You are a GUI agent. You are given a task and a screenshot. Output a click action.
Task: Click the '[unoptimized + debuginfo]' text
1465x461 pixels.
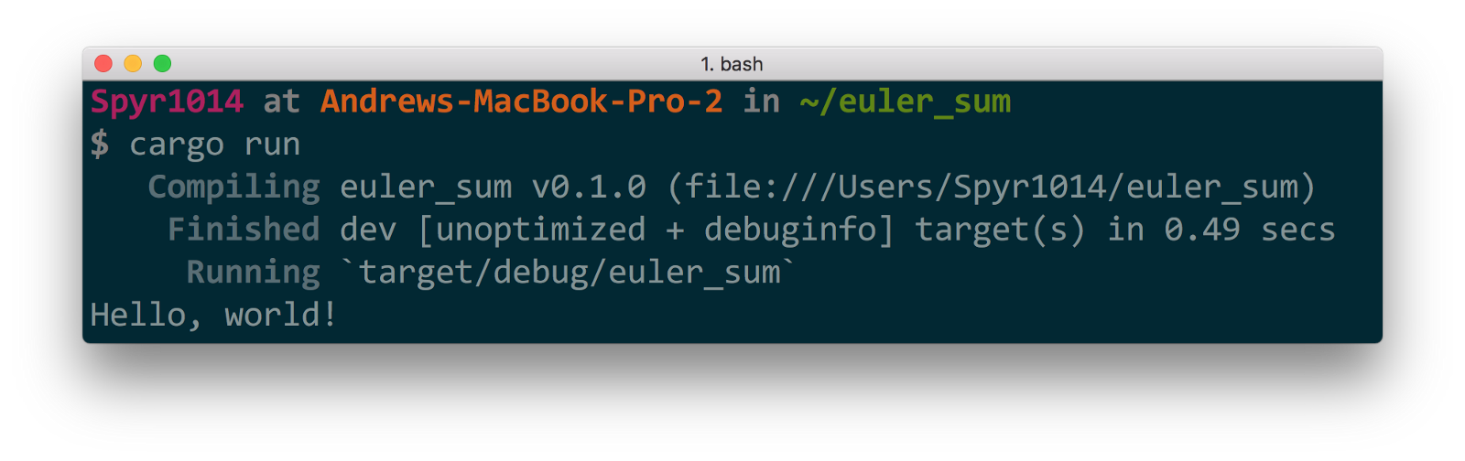tap(656, 230)
